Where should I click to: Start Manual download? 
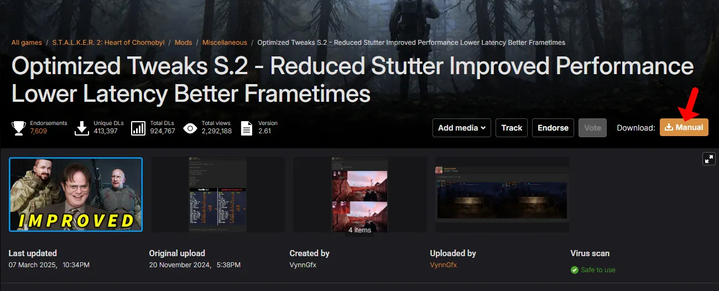(x=684, y=127)
